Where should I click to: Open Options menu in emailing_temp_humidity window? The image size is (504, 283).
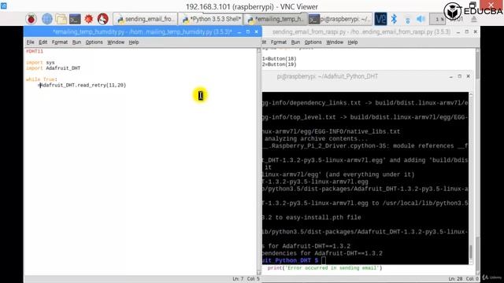(x=94, y=42)
